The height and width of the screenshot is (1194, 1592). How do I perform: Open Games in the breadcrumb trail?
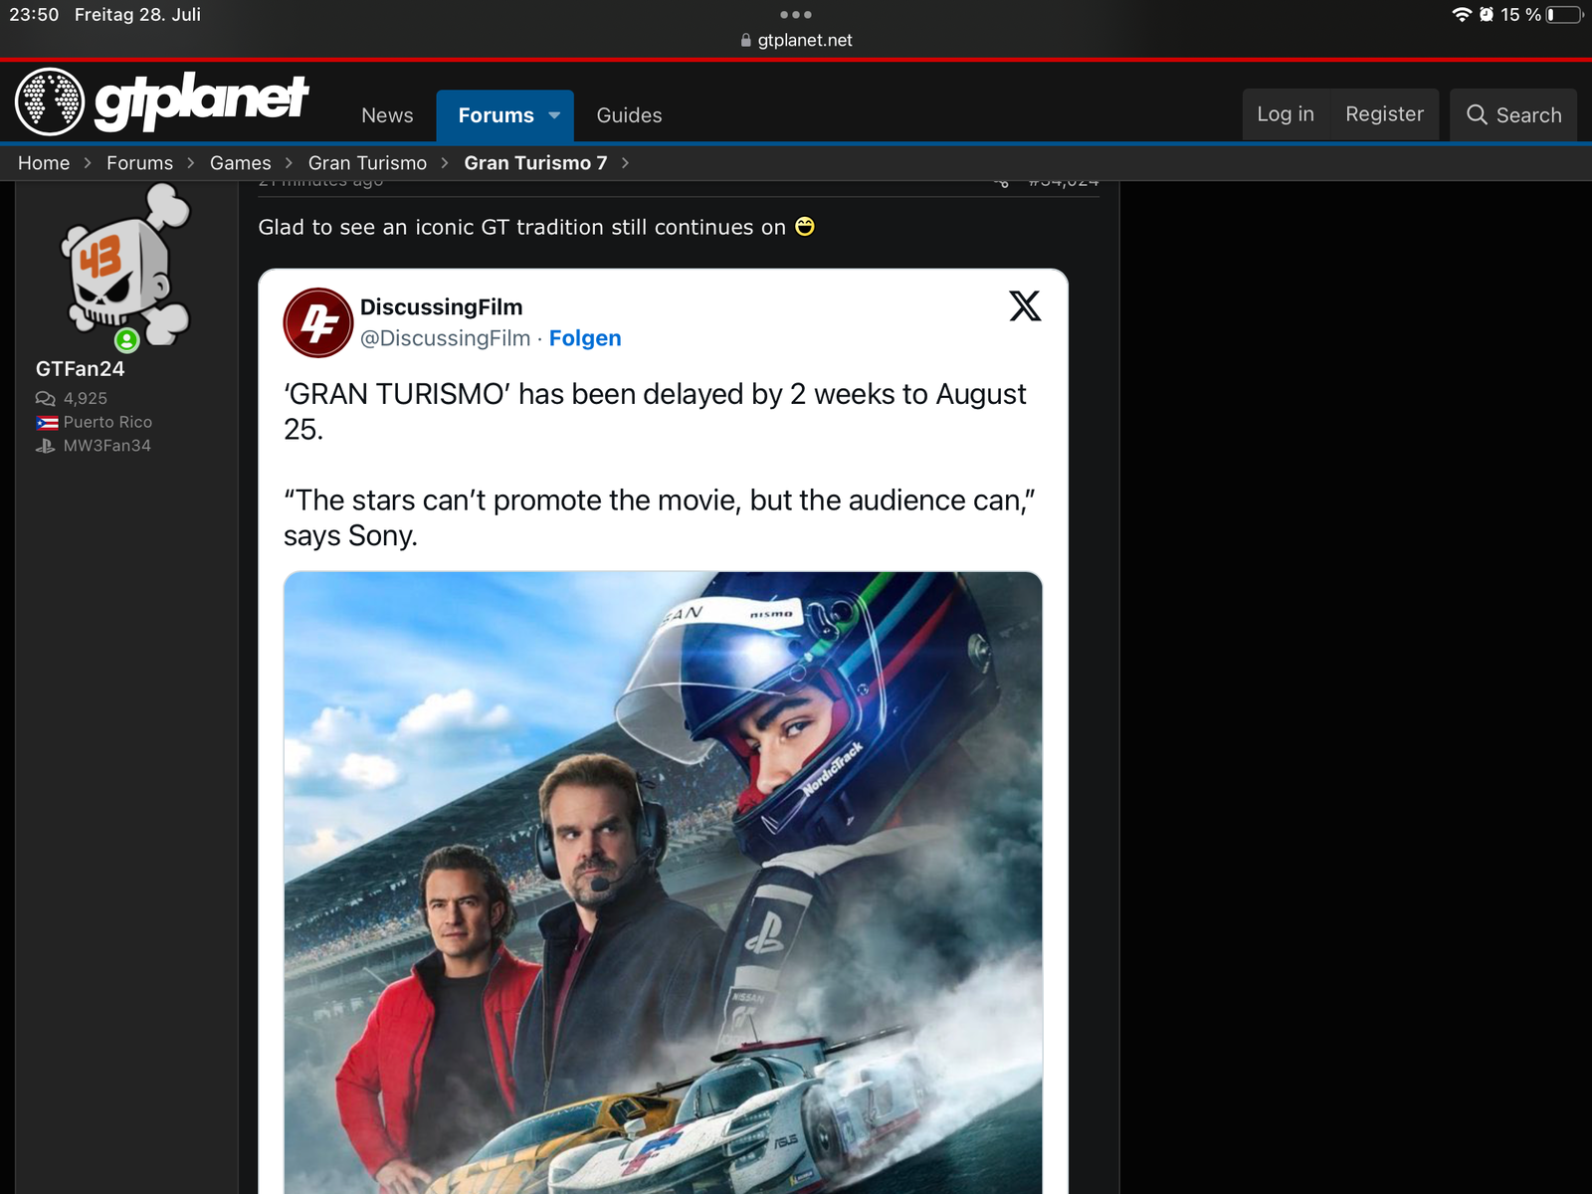click(240, 163)
